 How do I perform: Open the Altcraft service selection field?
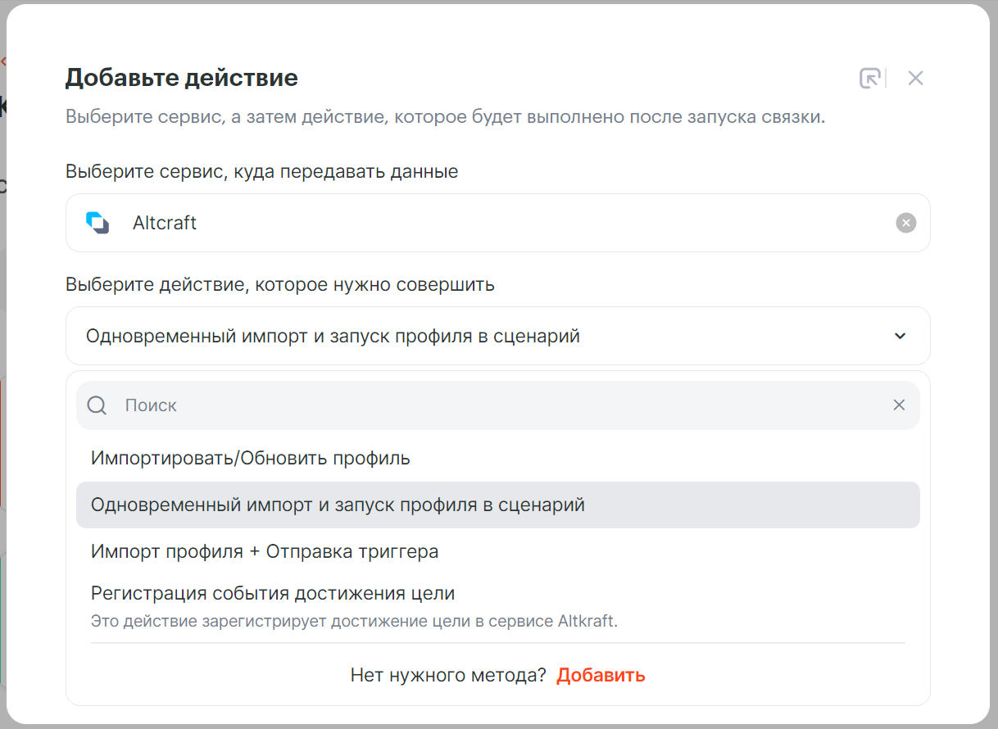pos(497,223)
